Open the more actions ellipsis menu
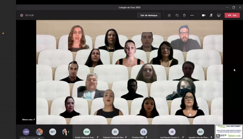Image resolution: width=243 pixels, height=139 pixels. point(192,15)
